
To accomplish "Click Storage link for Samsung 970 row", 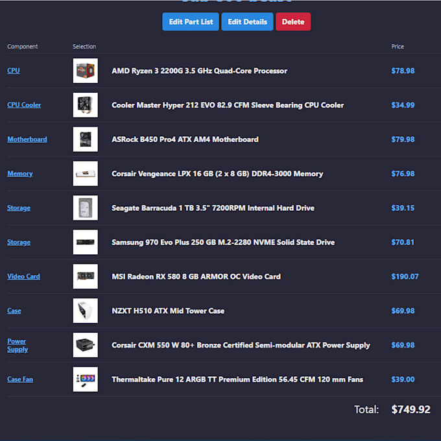I will (19, 242).
